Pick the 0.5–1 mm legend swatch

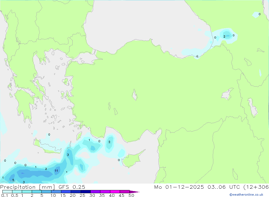click(17, 192)
